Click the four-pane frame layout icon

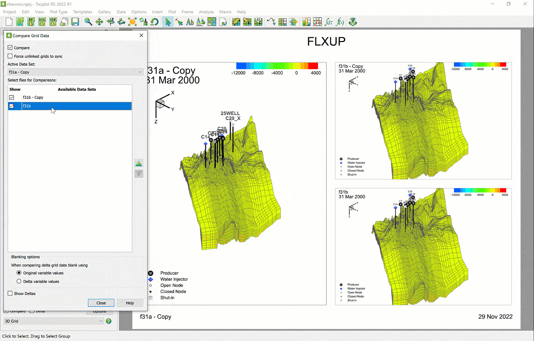pyautogui.click(x=212, y=22)
